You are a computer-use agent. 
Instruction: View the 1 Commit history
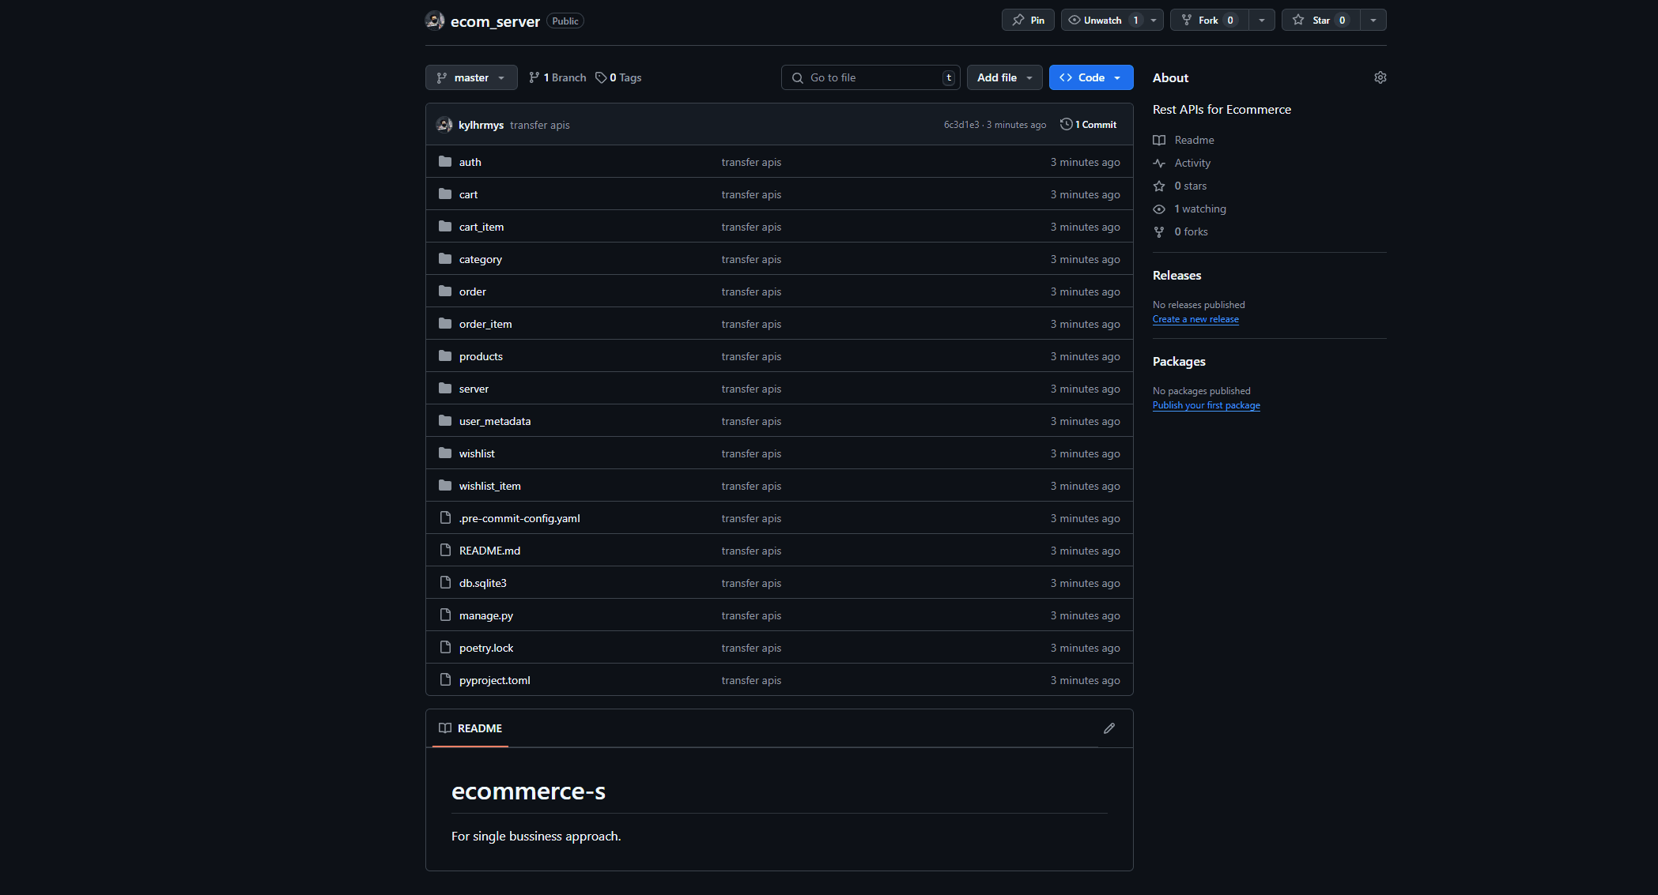[x=1089, y=125]
